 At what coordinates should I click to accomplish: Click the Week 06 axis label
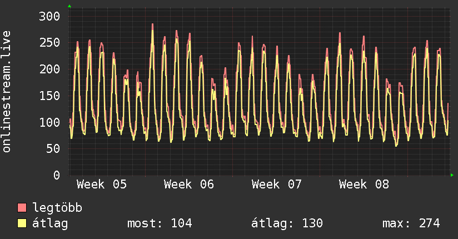[x=189, y=185]
